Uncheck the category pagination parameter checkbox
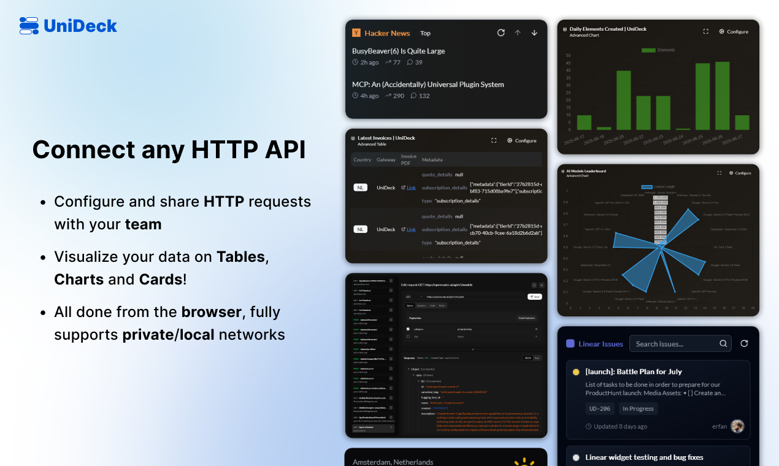 pyautogui.click(x=408, y=329)
